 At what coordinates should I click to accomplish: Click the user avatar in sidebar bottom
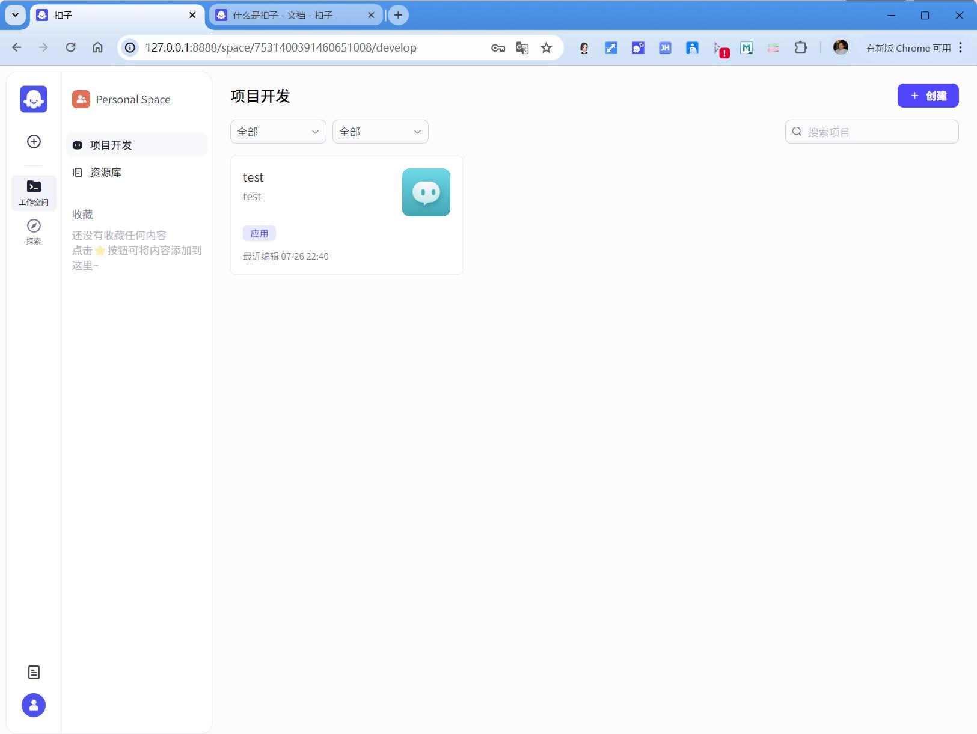click(34, 705)
